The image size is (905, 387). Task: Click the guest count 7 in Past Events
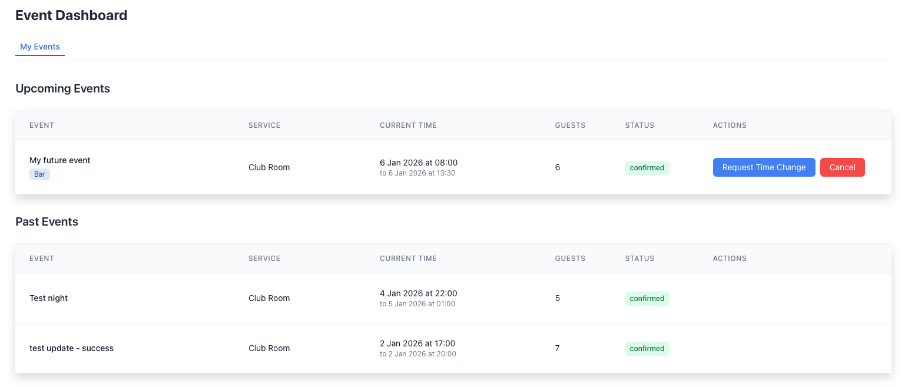(x=557, y=348)
